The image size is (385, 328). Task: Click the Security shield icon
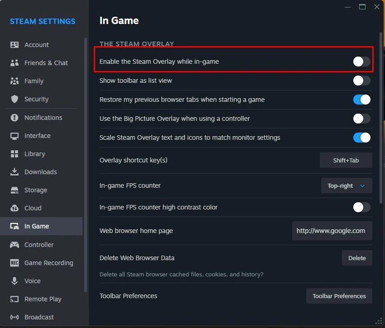14,99
